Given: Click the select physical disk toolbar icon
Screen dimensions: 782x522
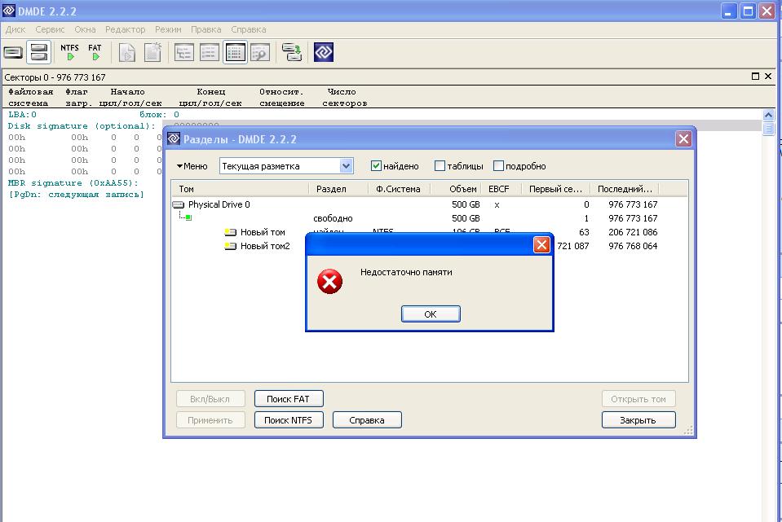Looking at the screenshot, I should pyautogui.click(x=13, y=52).
